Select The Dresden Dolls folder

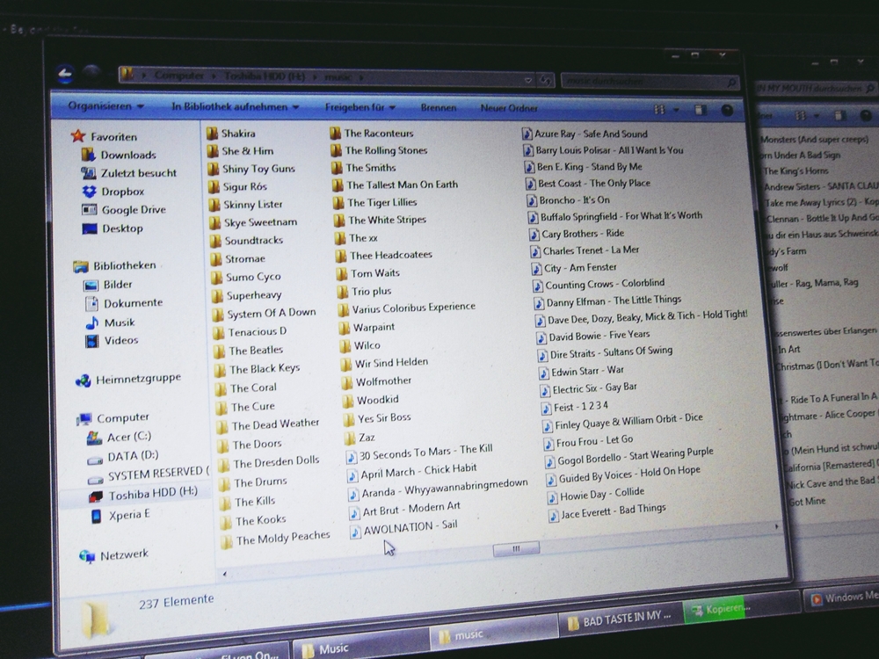pyautogui.click(x=269, y=463)
